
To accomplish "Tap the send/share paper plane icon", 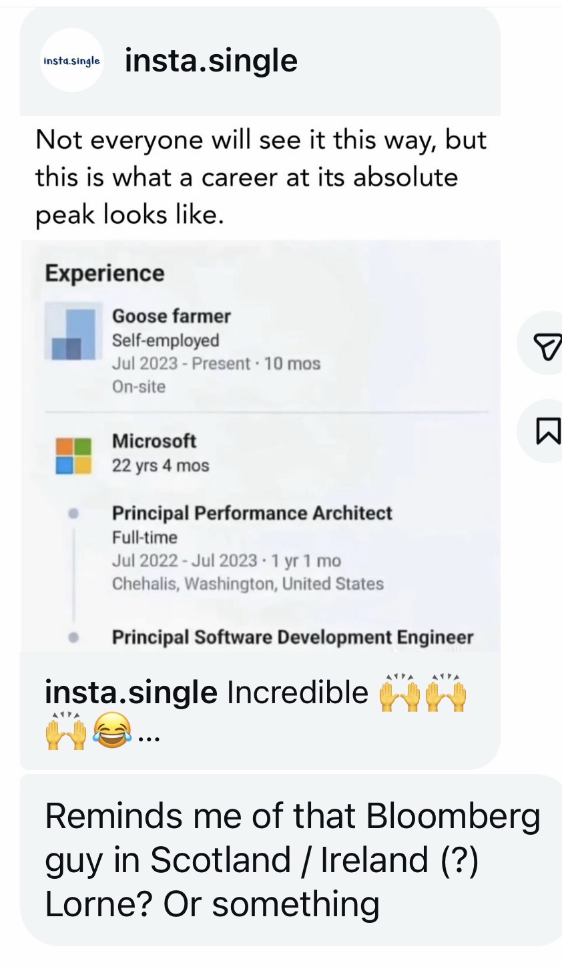I will pyautogui.click(x=548, y=343).
